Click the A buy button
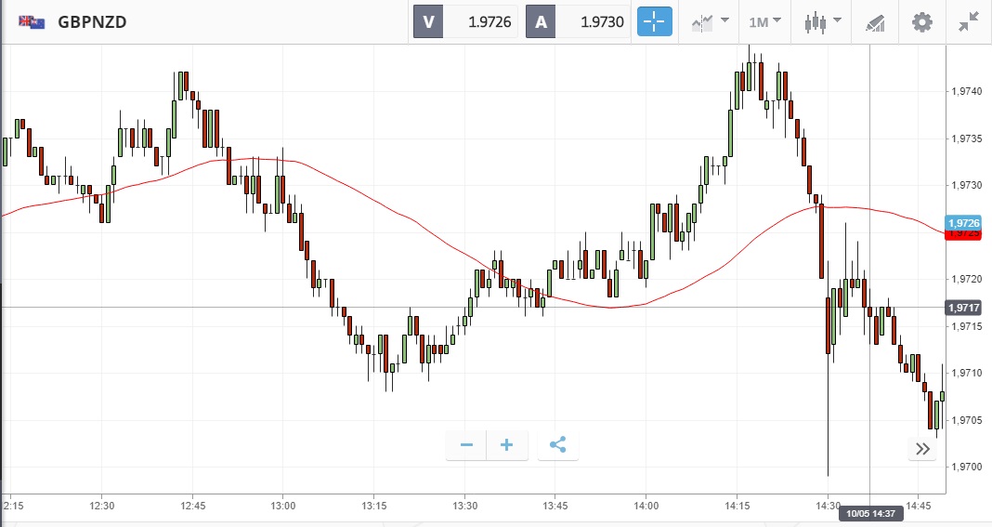 point(541,22)
